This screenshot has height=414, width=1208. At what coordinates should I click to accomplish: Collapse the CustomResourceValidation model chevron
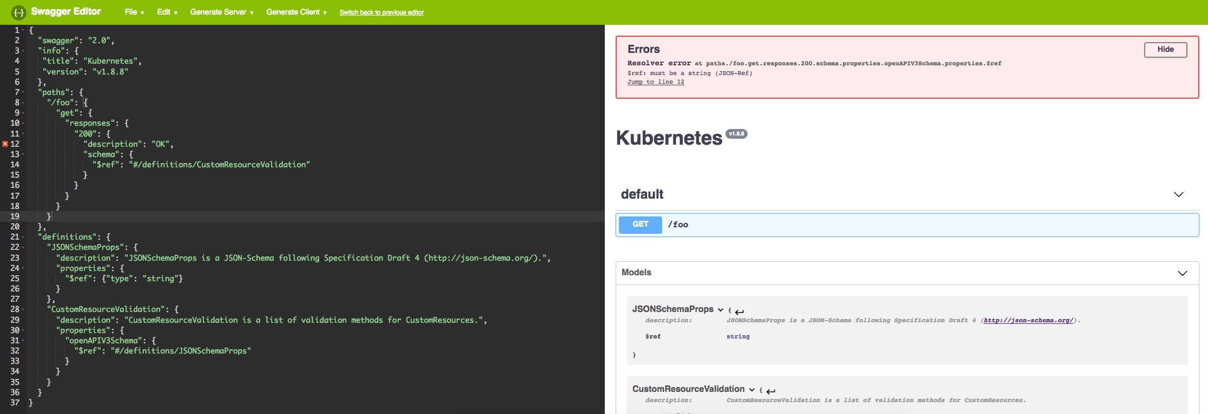point(751,390)
